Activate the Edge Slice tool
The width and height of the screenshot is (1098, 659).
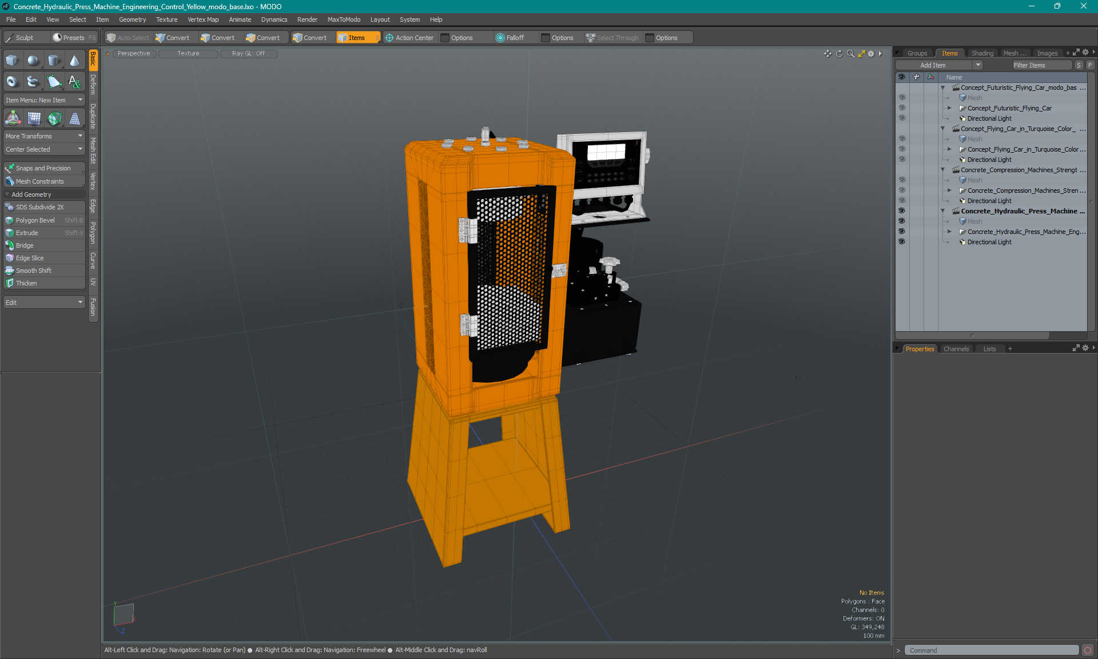(44, 258)
